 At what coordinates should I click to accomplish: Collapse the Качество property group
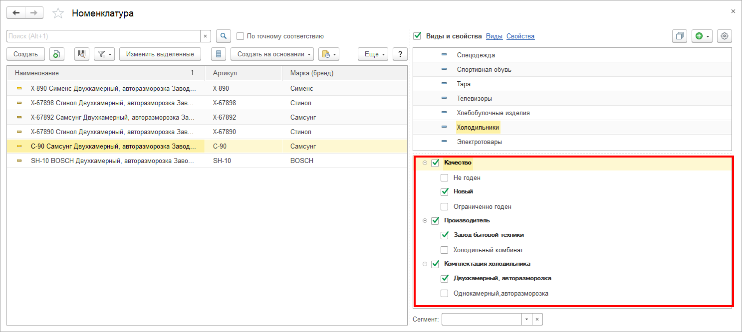[425, 163]
